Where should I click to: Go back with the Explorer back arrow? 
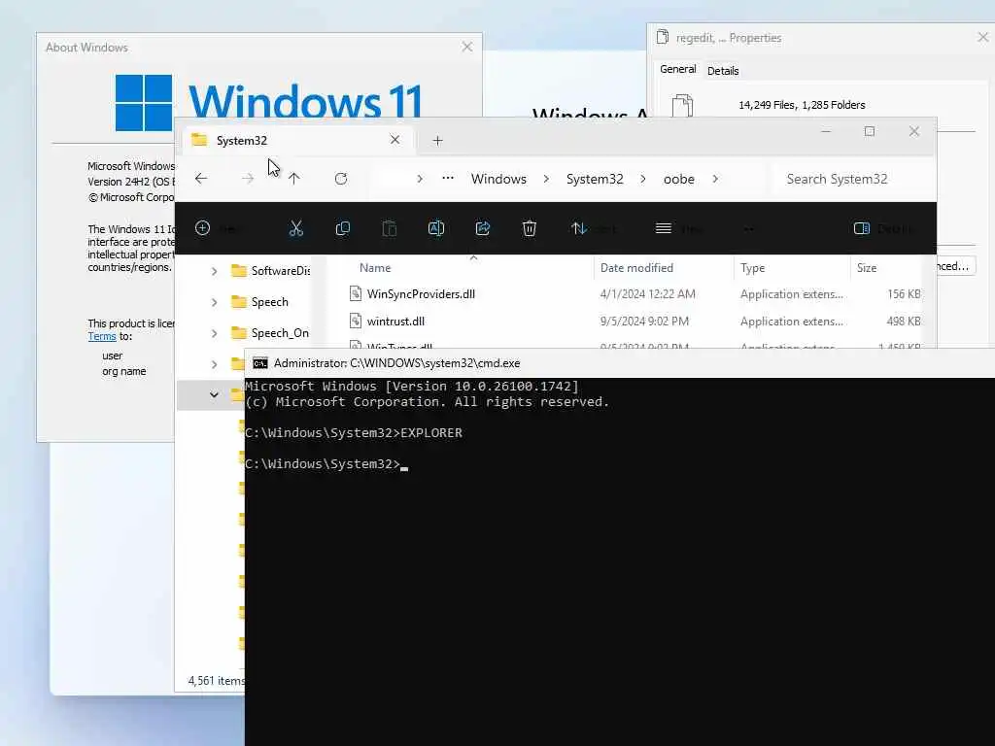coord(201,179)
